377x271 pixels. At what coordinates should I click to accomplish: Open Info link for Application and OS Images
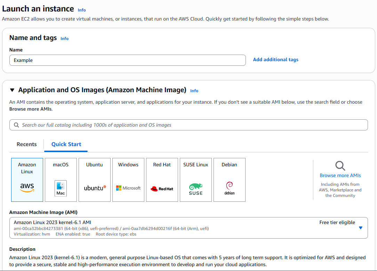point(194,91)
